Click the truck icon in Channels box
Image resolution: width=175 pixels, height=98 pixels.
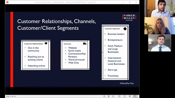click(x=85, y=44)
